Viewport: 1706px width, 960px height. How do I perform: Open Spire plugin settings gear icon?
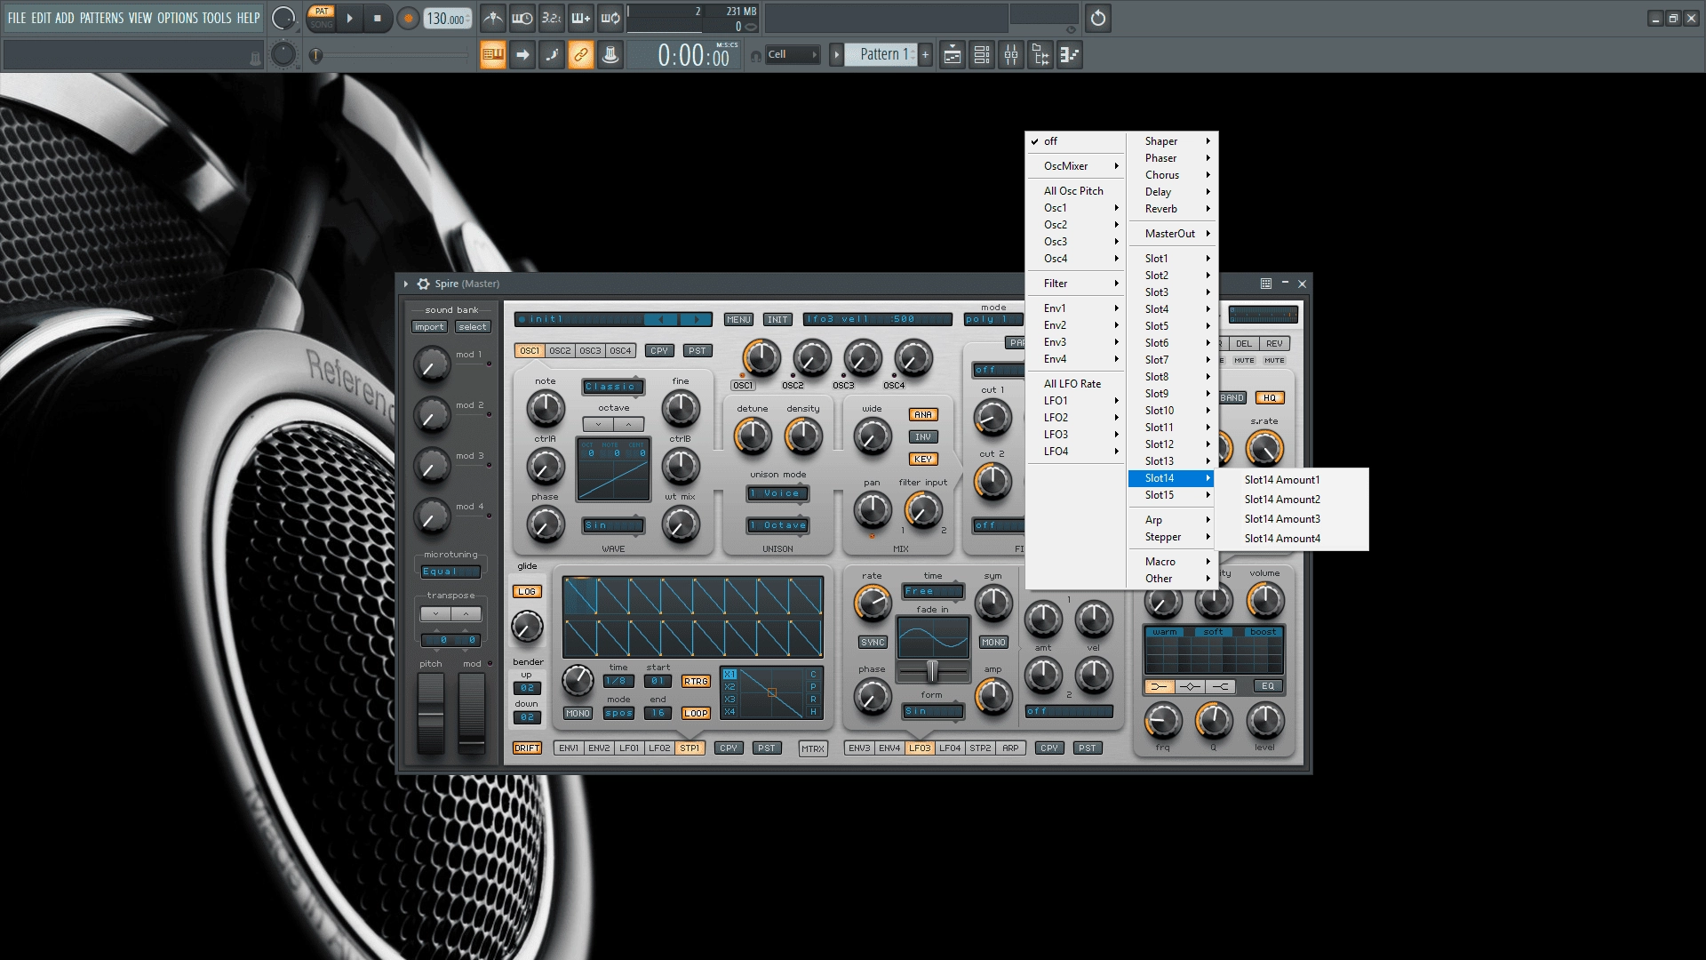click(x=423, y=284)
